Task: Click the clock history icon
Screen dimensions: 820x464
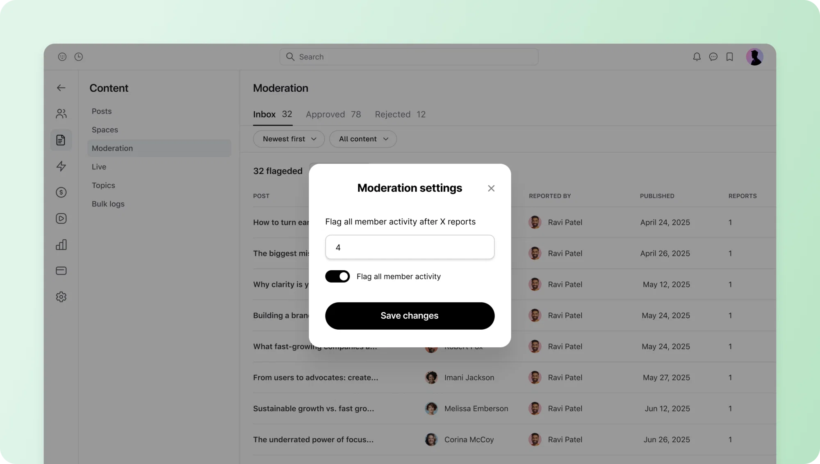Action: [x=79, y=57]
